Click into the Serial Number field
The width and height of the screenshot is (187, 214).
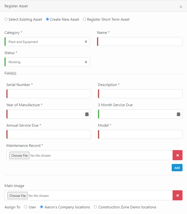(x=49, y=94)
